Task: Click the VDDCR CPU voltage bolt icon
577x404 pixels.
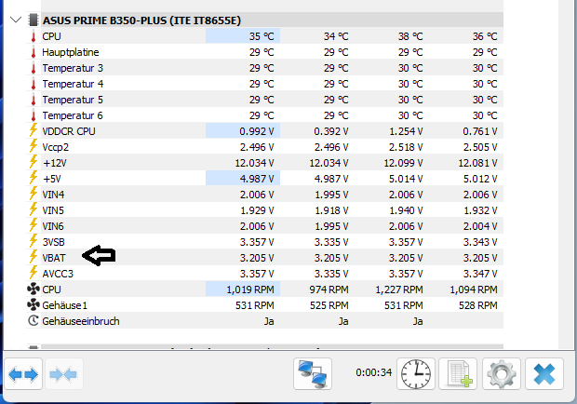Action: [x=34, y=130]
